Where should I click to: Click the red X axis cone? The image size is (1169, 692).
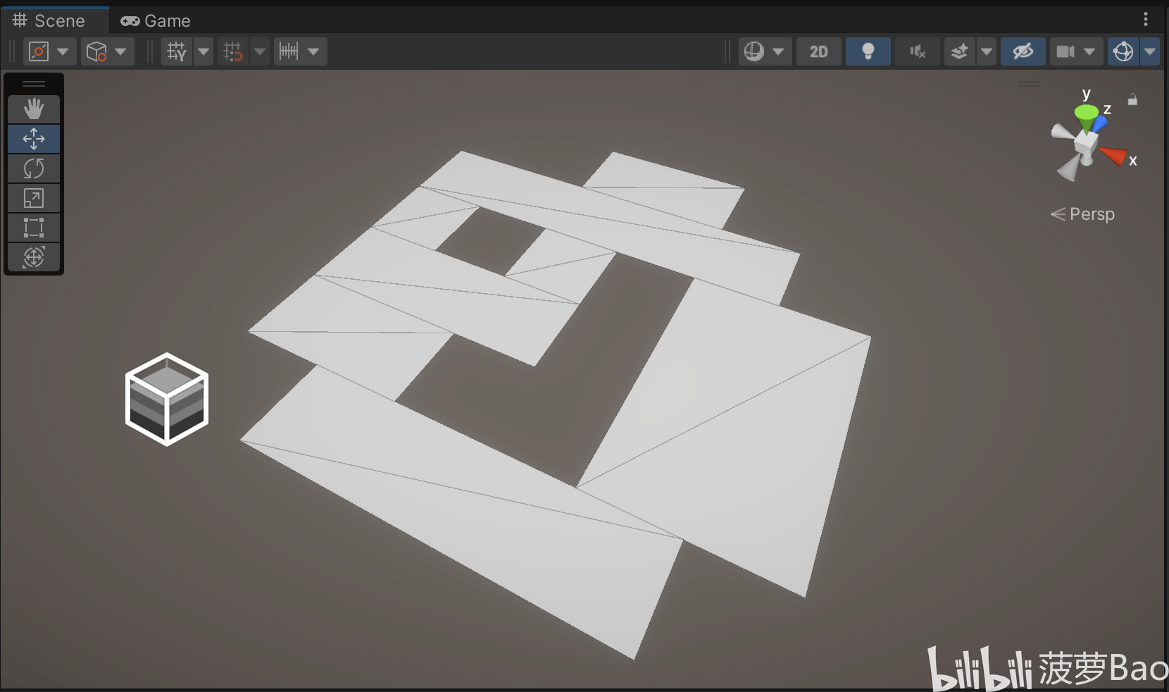(1113, 155)
